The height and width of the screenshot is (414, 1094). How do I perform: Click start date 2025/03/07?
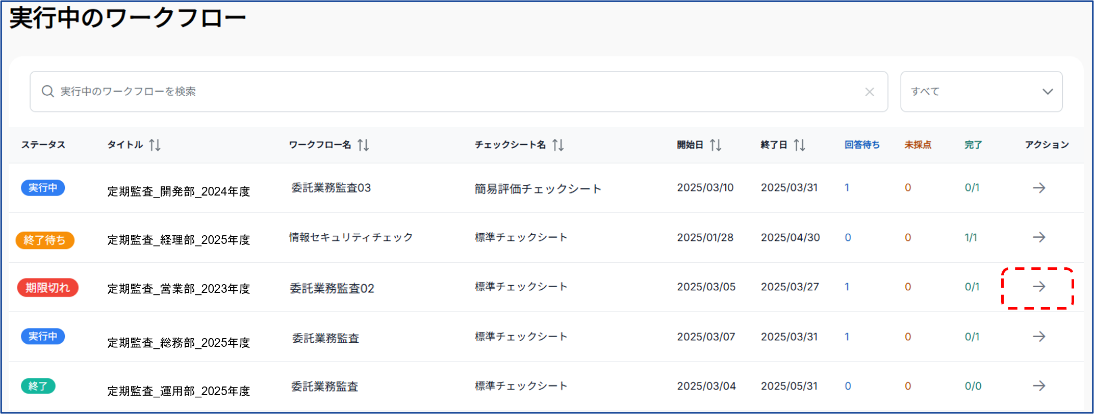[706, 337]
